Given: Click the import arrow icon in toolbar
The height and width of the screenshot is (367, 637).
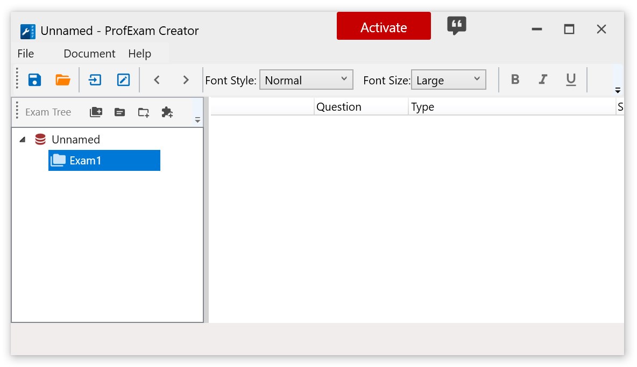Looking at the screenshot, I should pyautogui.click(x=95, y=80).
